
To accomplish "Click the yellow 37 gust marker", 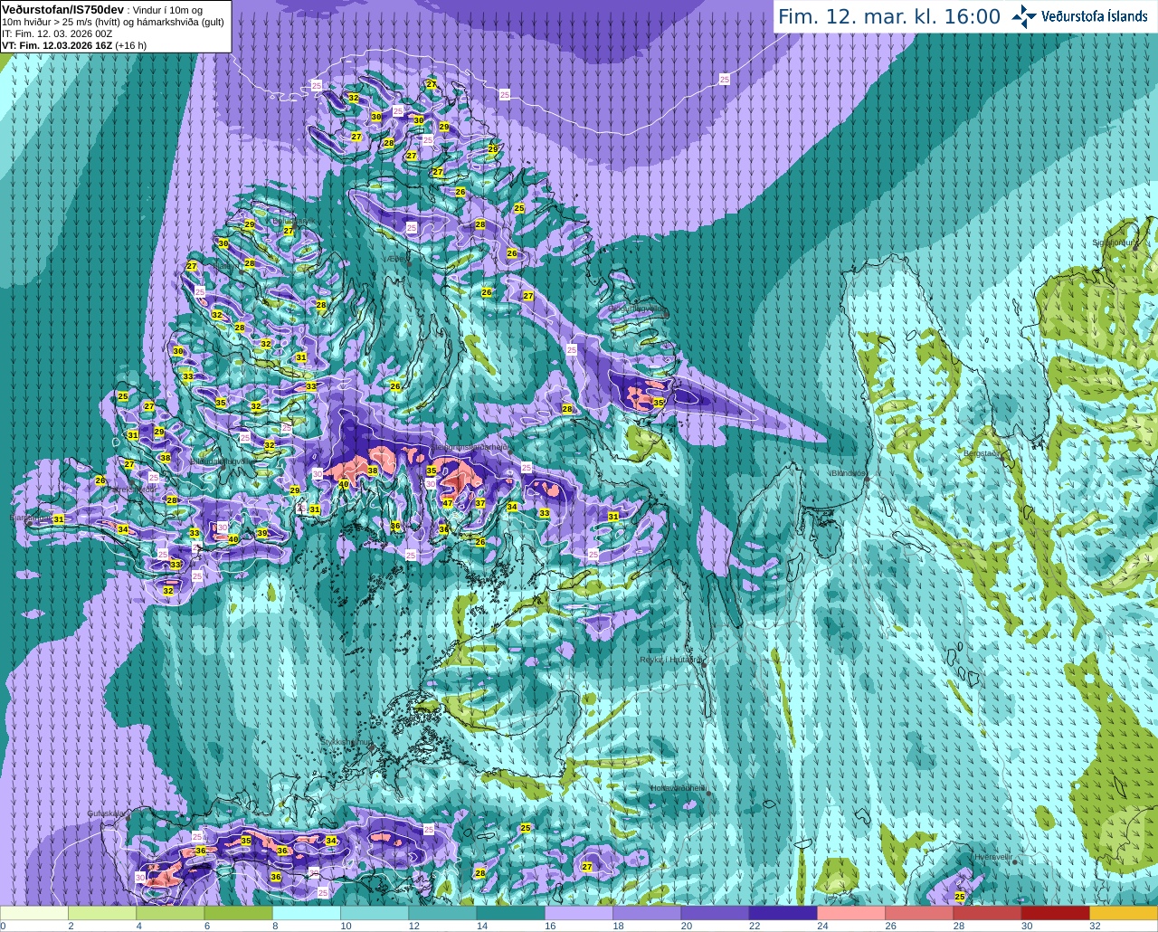I will [x=480, y=503].
